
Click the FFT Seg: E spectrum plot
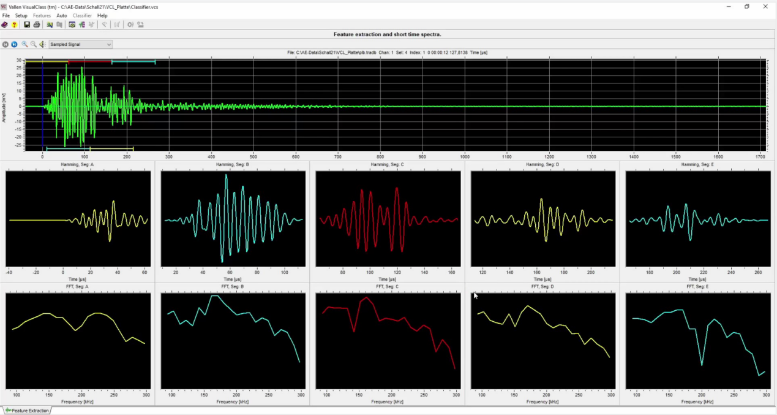(697, 341)
